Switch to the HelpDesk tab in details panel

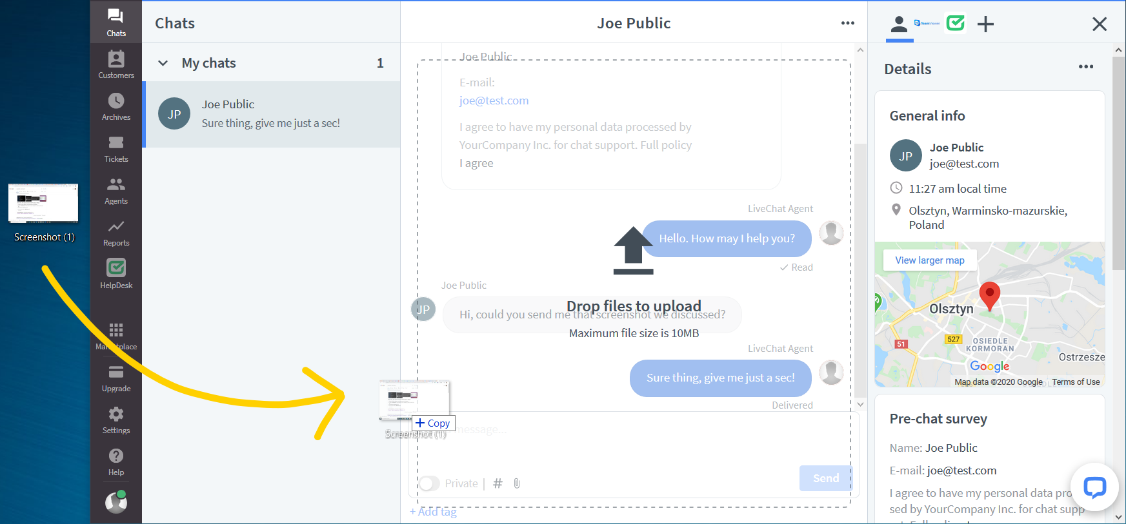pos(955,24)
